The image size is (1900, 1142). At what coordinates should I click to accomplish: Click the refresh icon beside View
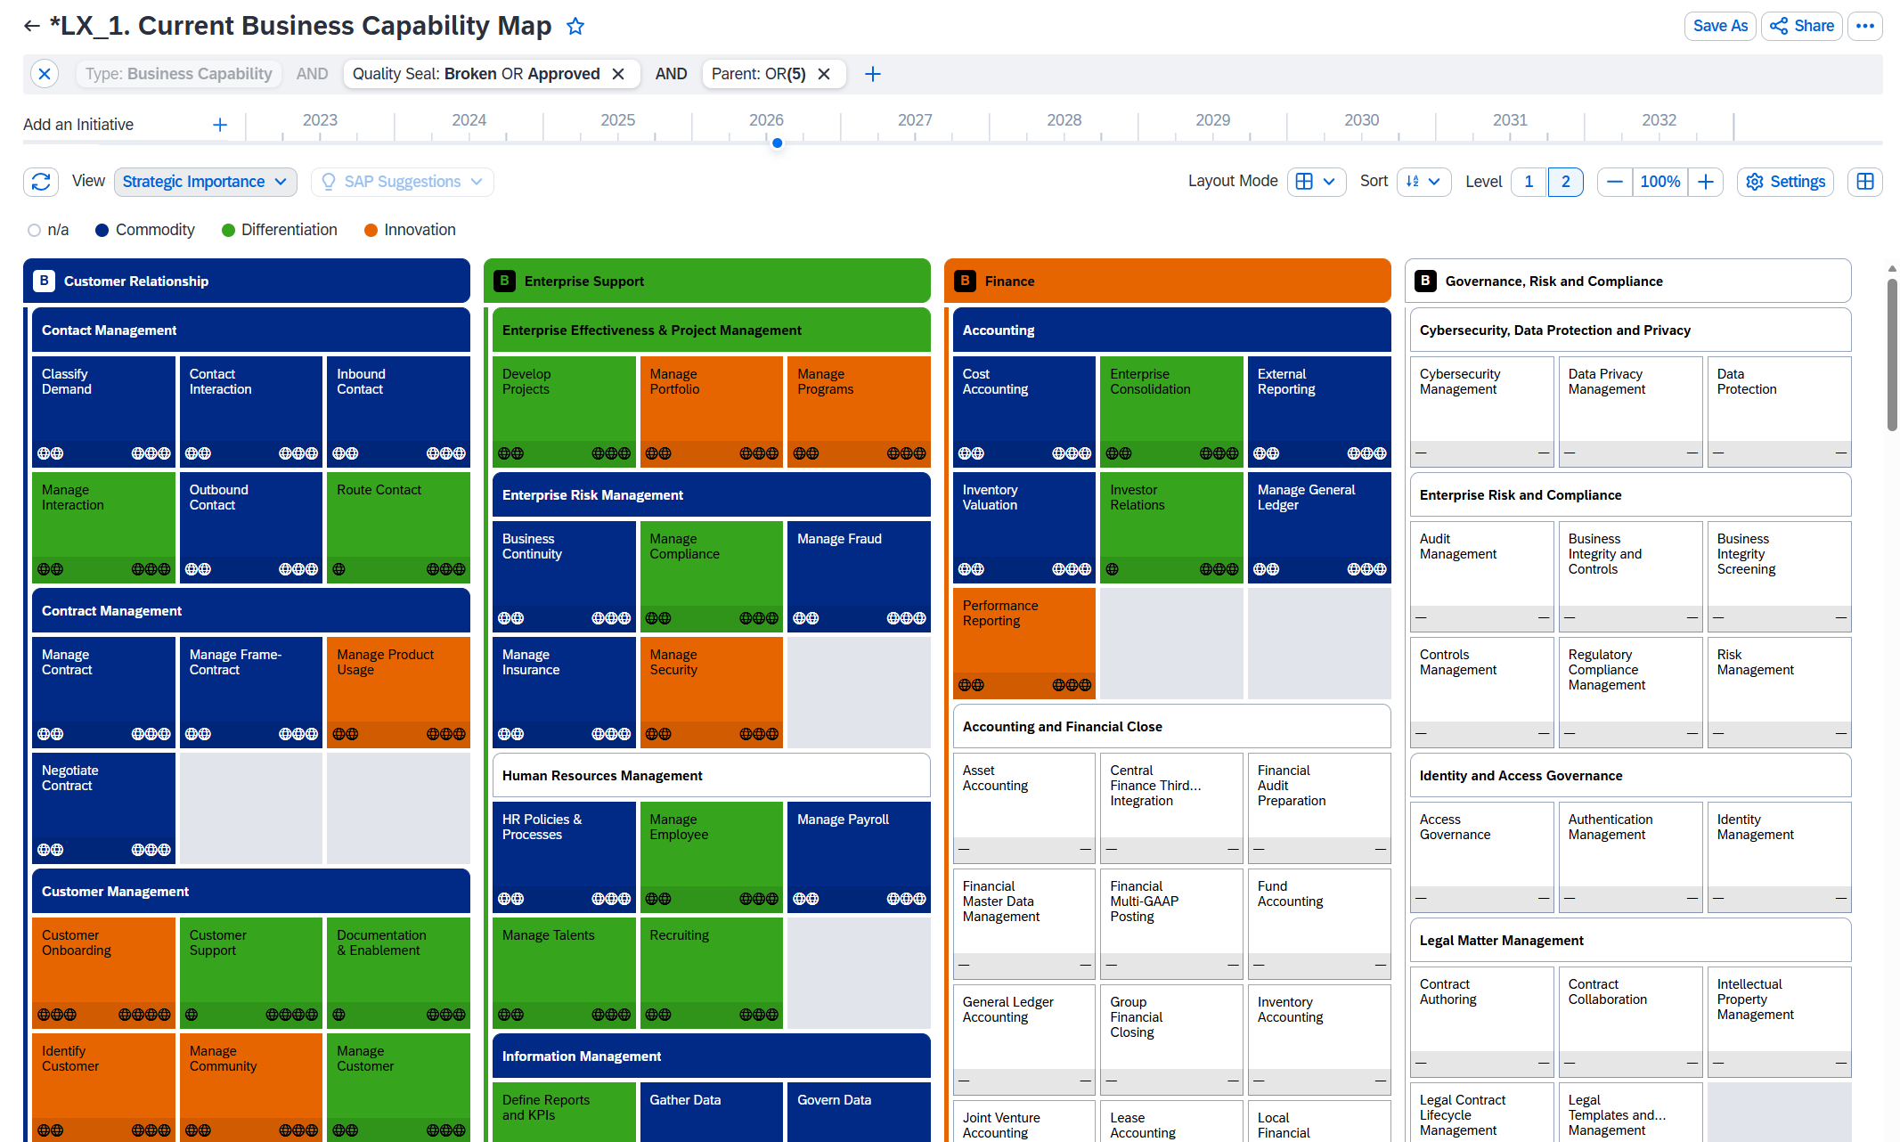(x=41, y=182)
